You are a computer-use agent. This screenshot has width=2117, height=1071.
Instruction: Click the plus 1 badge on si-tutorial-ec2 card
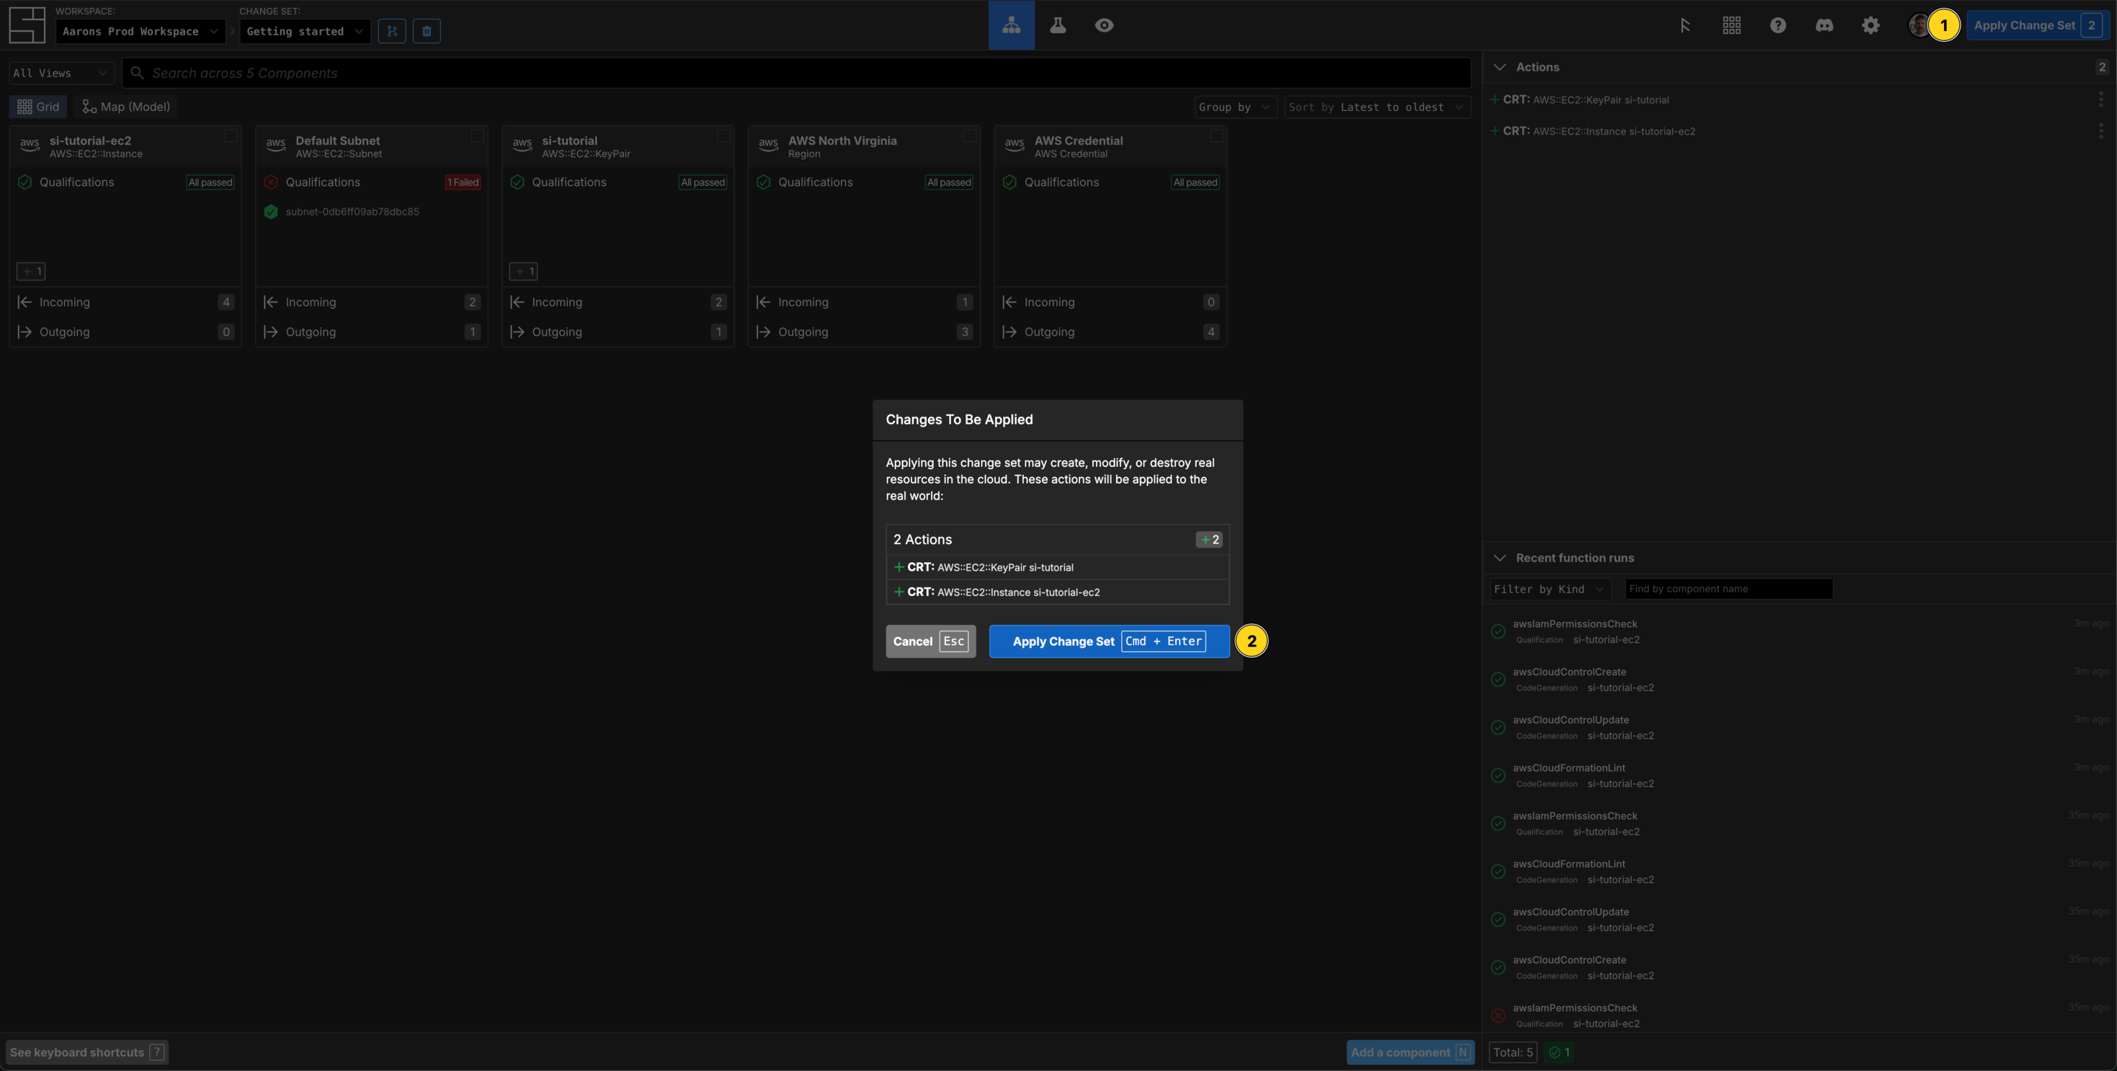pyautogui.click(x=31, y=271)
